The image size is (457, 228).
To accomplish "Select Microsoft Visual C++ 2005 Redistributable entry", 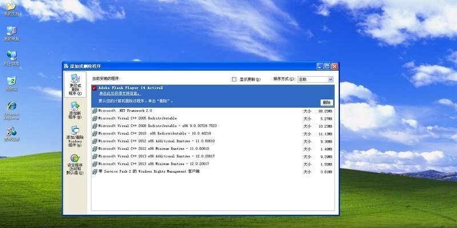I will click(x=213, y=119).
